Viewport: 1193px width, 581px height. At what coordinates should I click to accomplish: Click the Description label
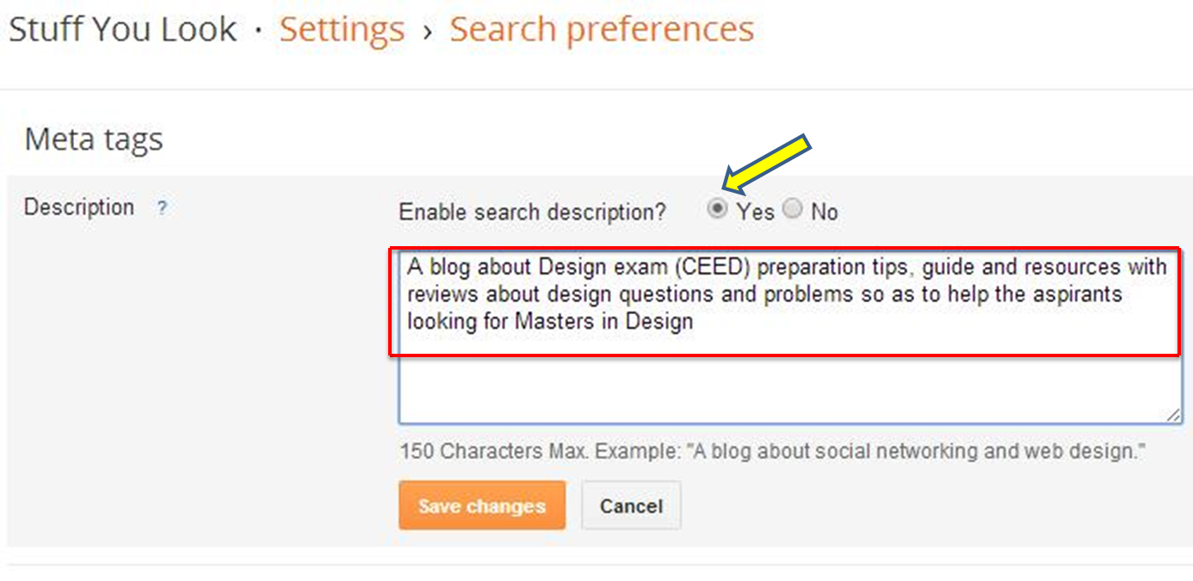click(78, 207)
